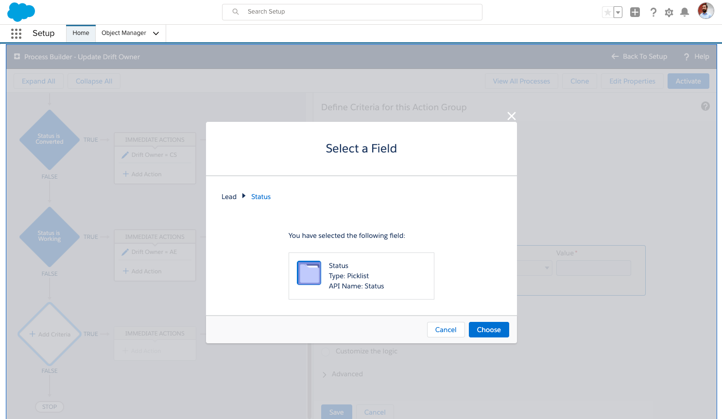Click the Add Criteria diamond
This screenshot has height=419, width=722.
pos(50,334)
